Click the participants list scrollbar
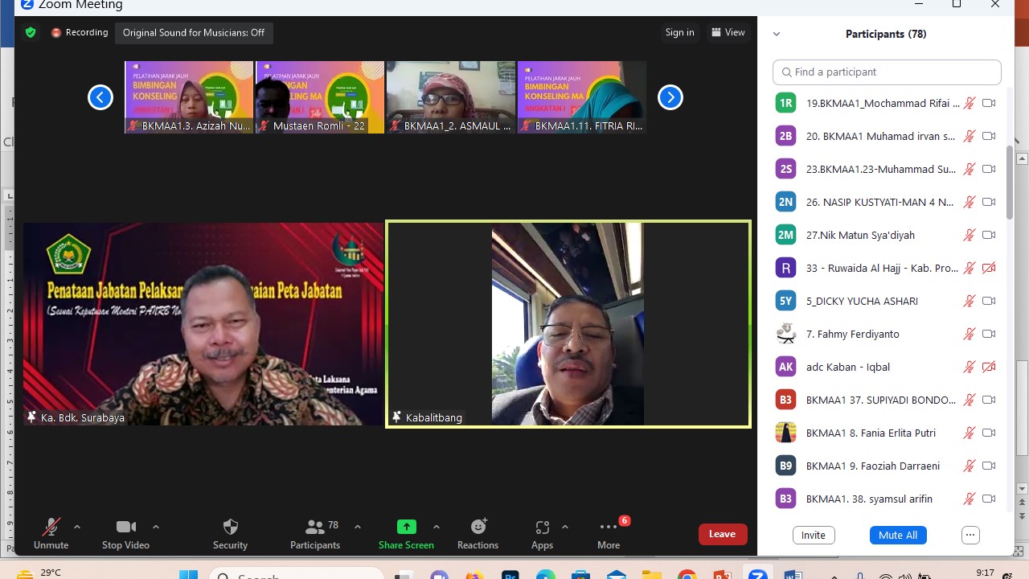1029x579 pixels. [1010, 185]
